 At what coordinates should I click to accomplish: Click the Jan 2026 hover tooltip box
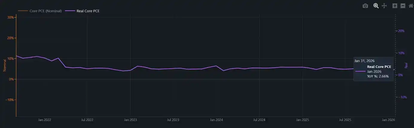tap(373, 69)
